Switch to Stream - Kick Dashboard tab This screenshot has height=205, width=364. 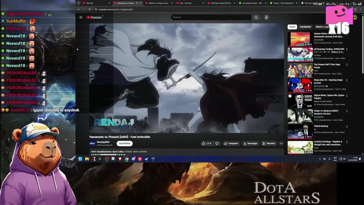(x=283, y=3)
